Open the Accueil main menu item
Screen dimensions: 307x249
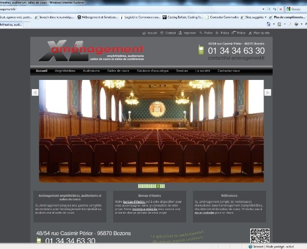(x=41, y=71)
